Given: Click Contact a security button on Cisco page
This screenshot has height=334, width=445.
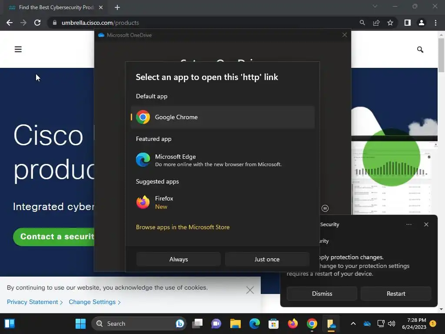Looking at the screenshot, I should click(x=54, y=237).
